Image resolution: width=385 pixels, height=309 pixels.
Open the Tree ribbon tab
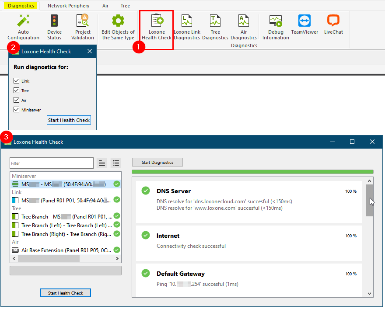[125, 6]
